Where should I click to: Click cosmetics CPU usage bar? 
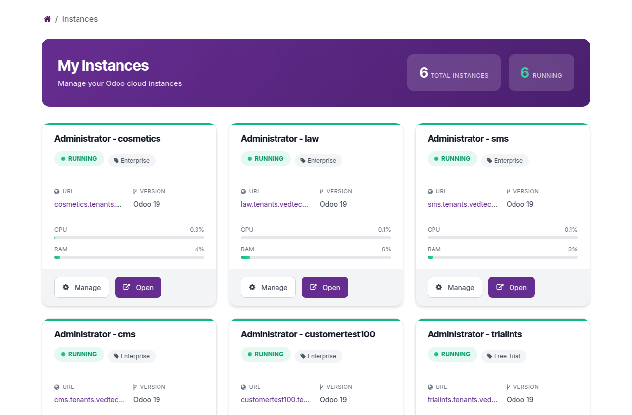coord(129,238)
